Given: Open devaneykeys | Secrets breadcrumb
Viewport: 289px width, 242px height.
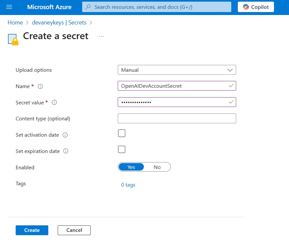Looking at the screenshot, I should (x=59, y=23).
